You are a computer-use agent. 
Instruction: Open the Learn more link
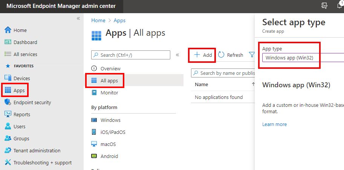coord(274,124)
